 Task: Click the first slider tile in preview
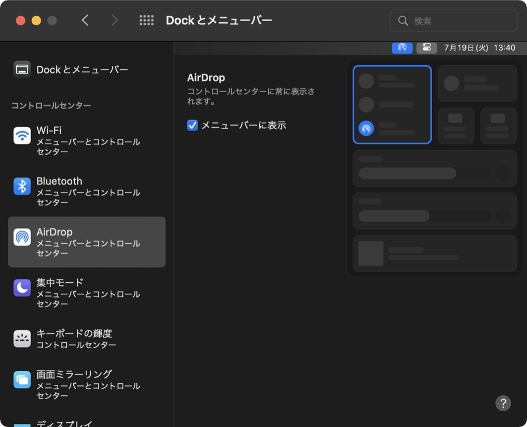435,168
